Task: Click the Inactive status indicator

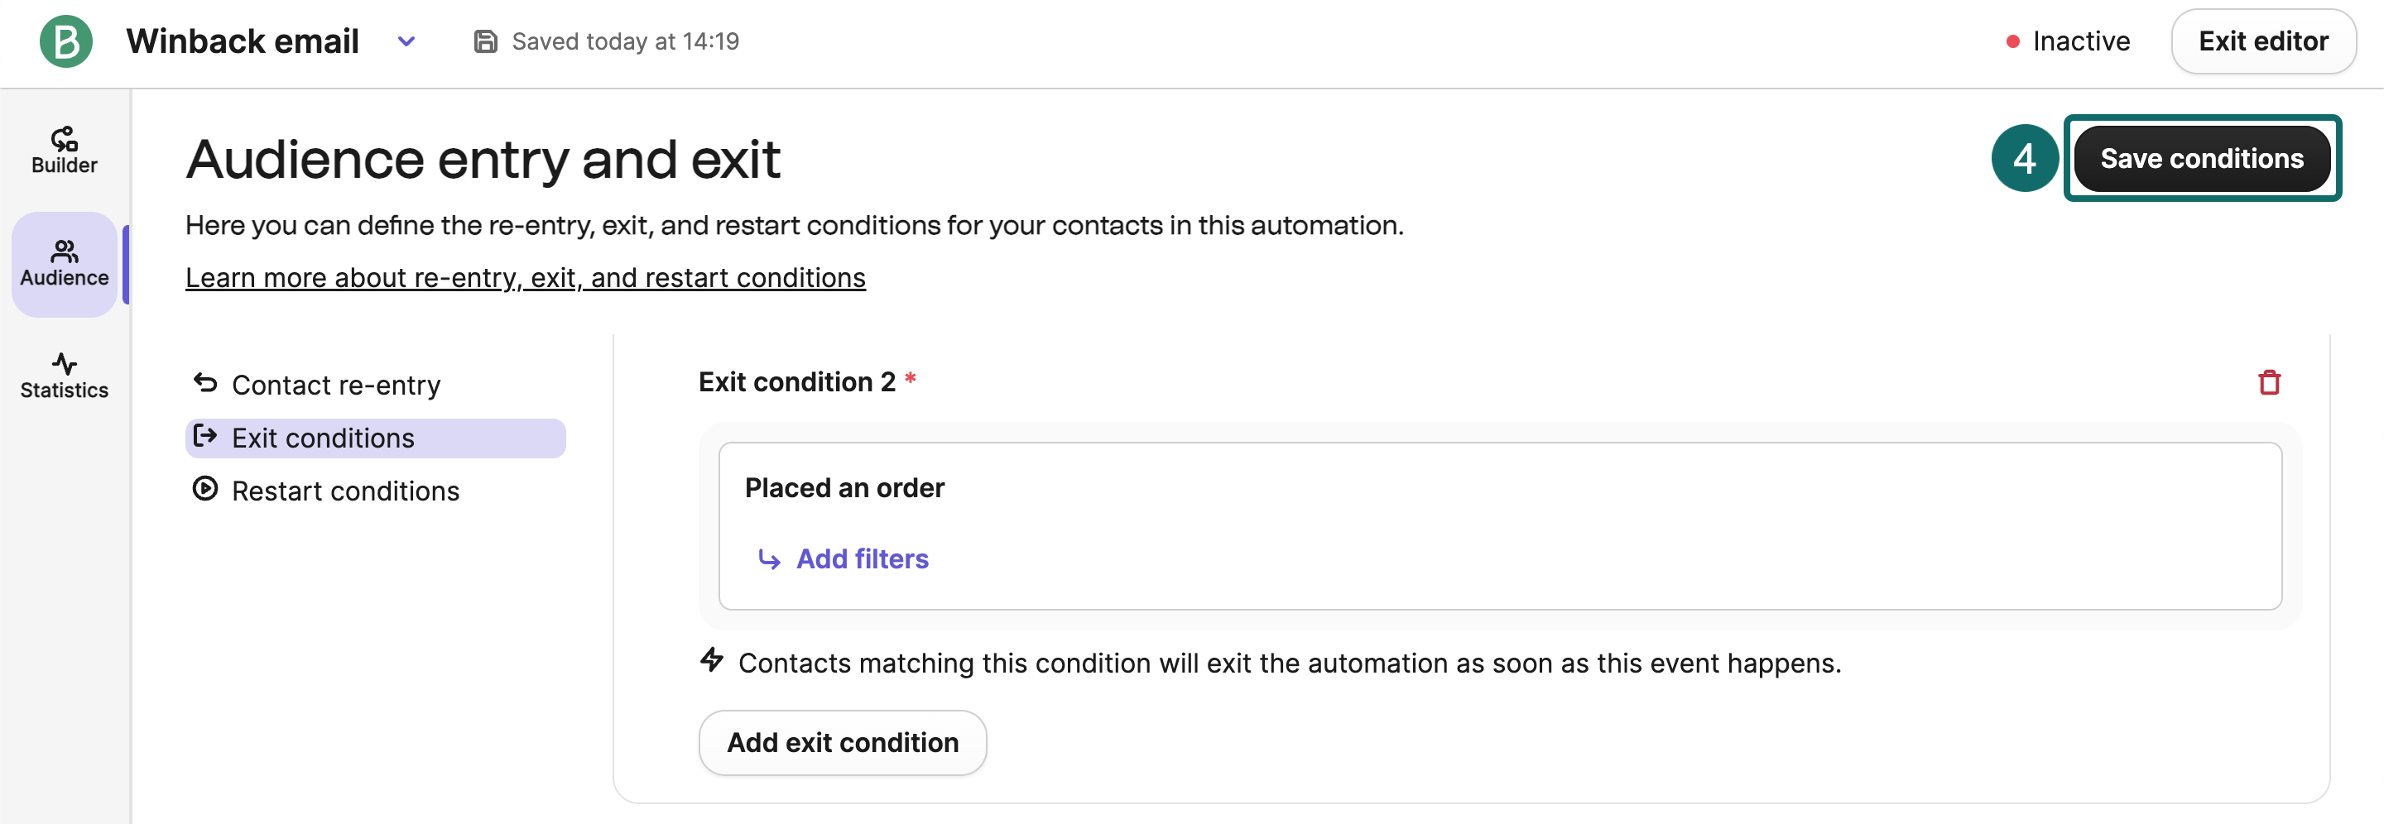Action: 2068,41
